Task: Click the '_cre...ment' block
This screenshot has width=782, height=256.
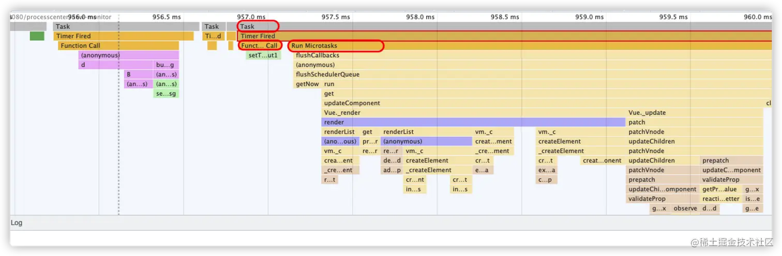Action: click(493, 151)
